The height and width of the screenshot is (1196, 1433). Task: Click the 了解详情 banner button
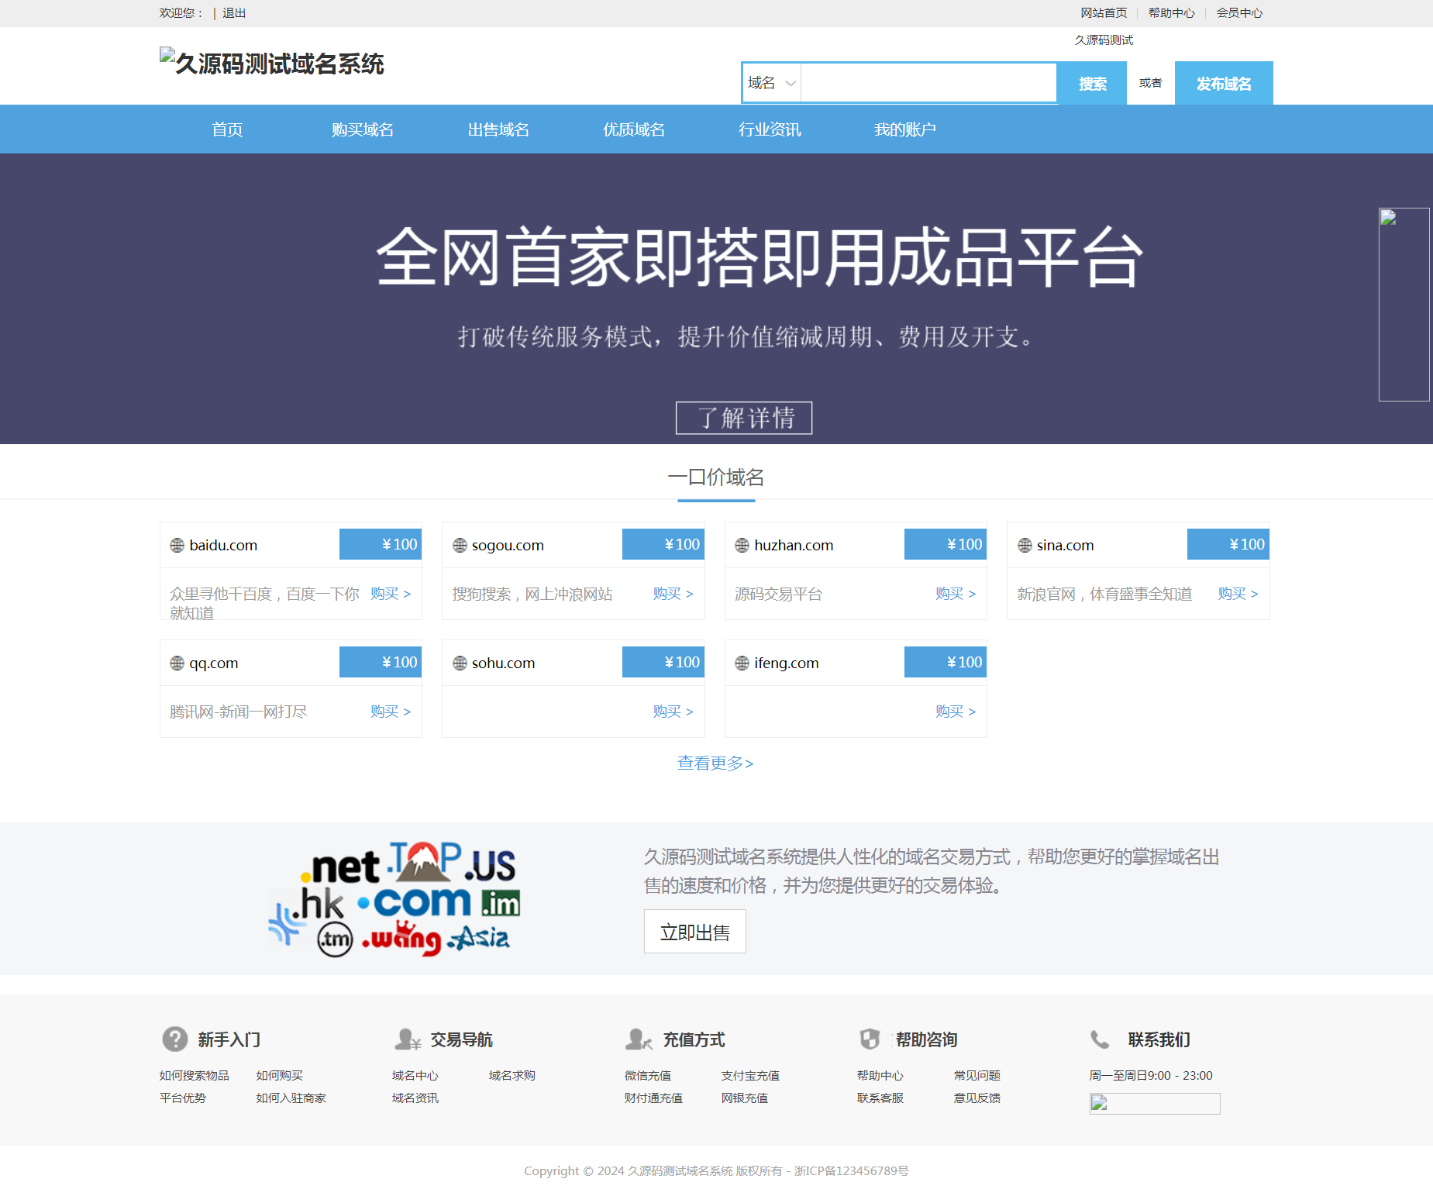[x=743, y=418]
